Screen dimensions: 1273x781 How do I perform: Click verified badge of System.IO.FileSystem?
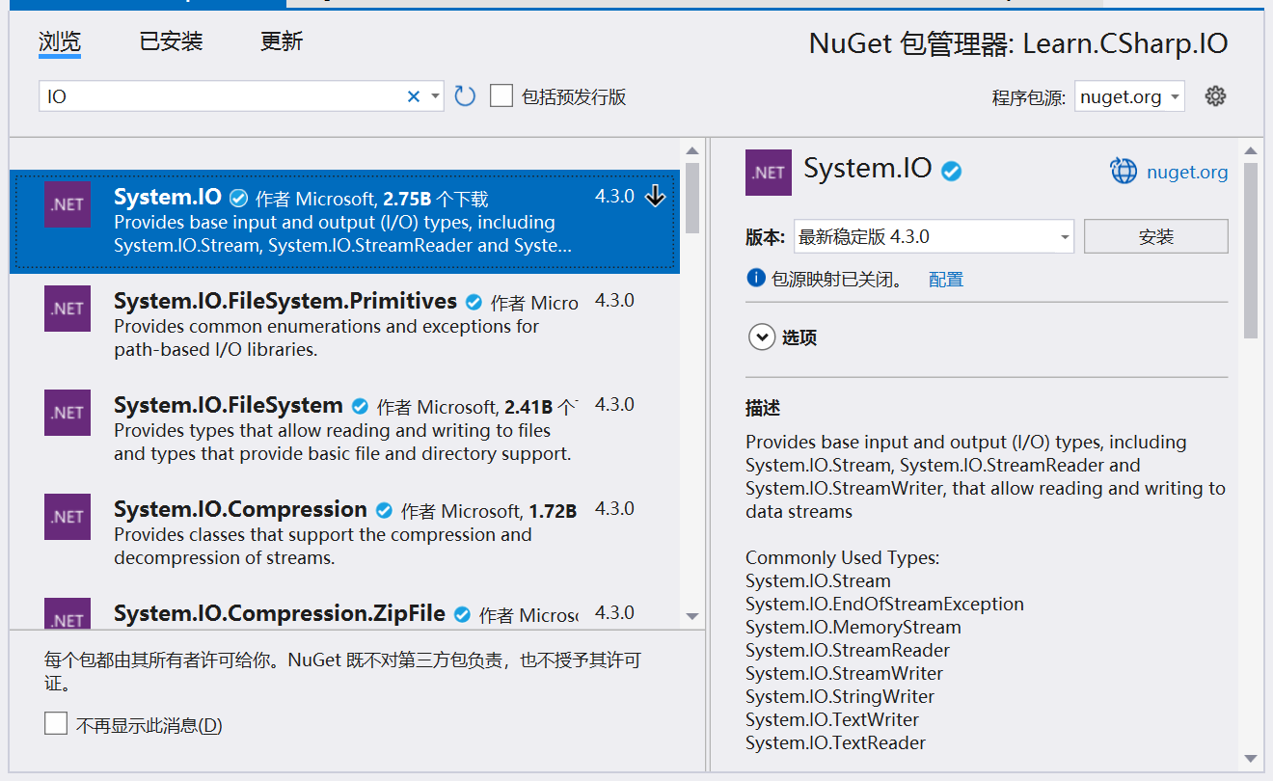coord(360,406)
